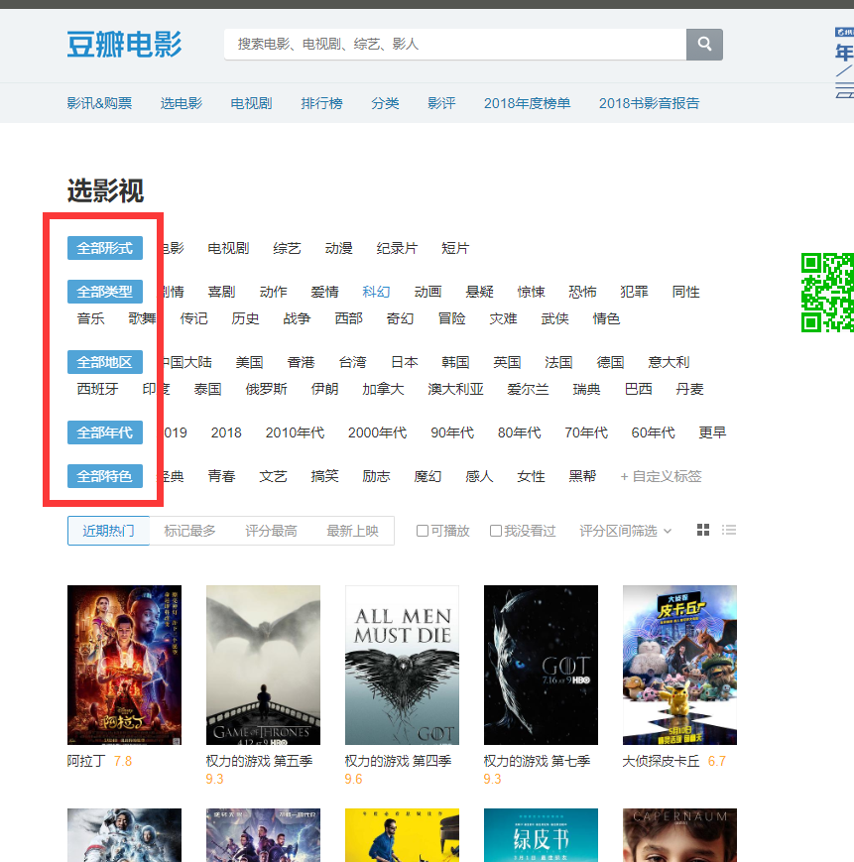Open 大侦探皮卡丘 poster
The height and width of the screenshot is (862, 854).
(679, 665)
